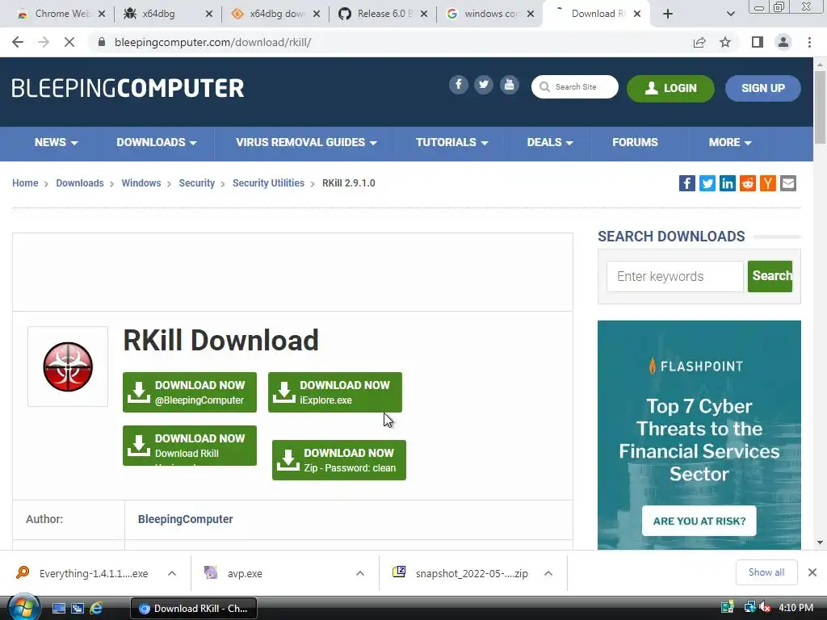Expand NEWS menu
The width and height of the screenshot is (827, 620).
point(56,142)
